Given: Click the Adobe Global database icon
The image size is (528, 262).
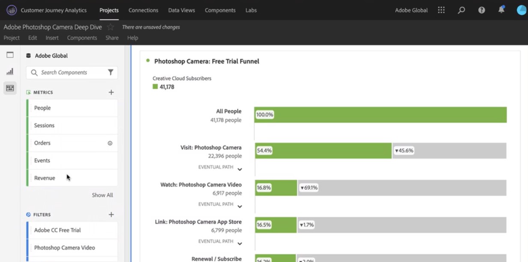Looking at the screenshot, I should [x=28, y=56].
